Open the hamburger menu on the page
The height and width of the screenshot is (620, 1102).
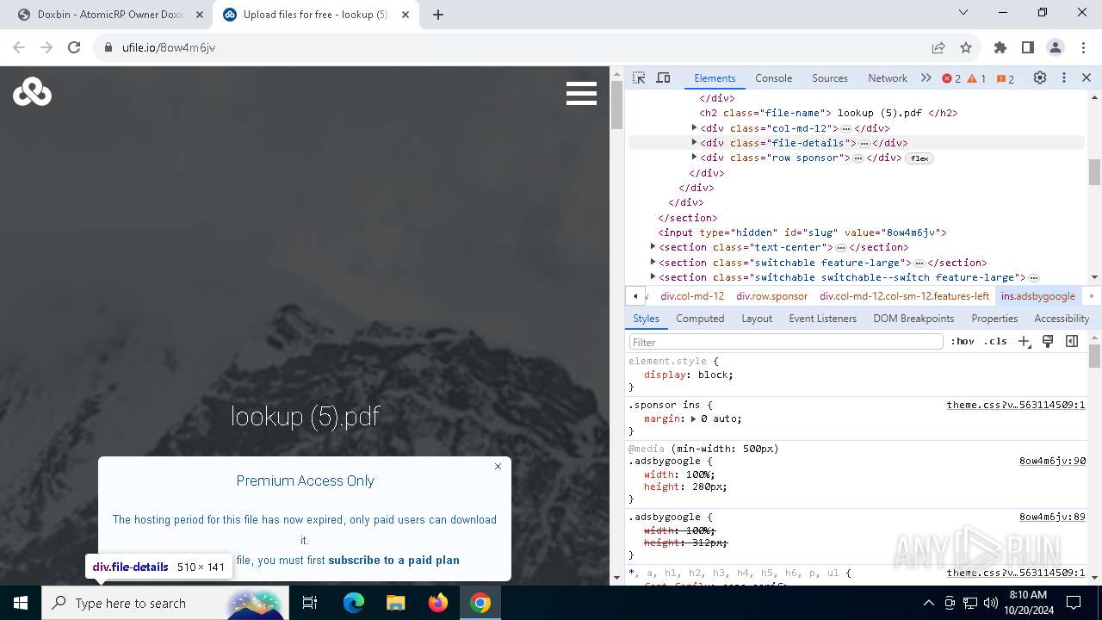[581, 93]
